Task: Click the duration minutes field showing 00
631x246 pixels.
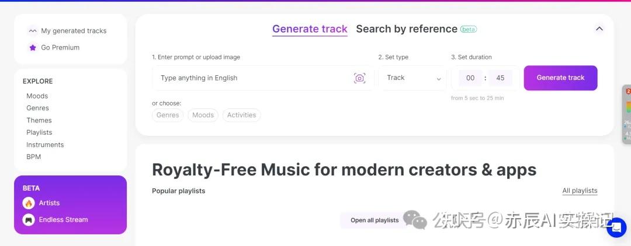Action: coord(470,78)
